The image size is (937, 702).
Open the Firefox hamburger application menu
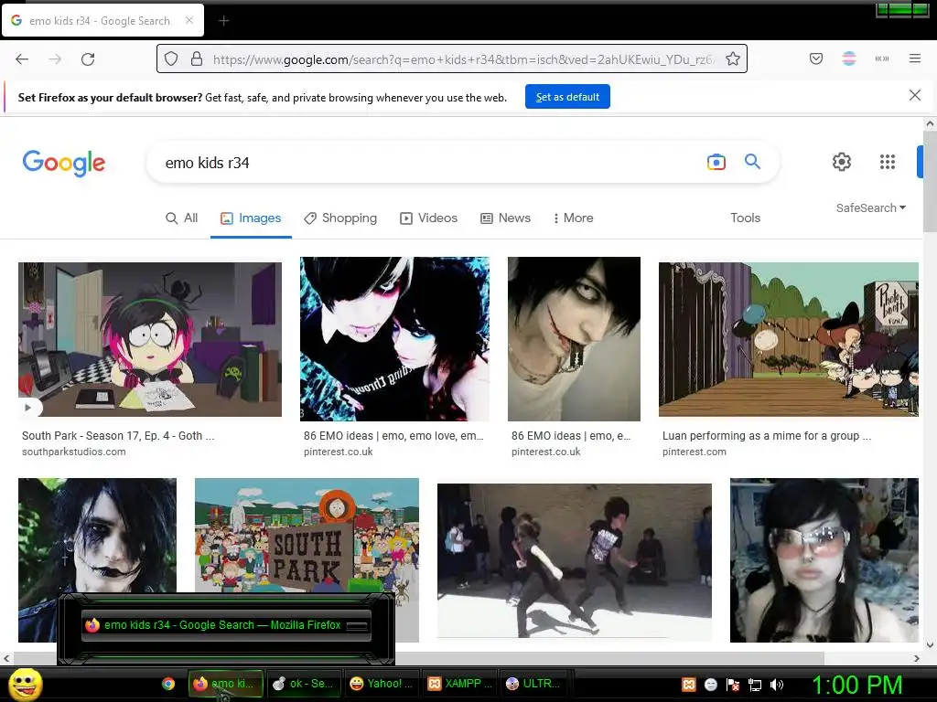(x=914, y=58)
